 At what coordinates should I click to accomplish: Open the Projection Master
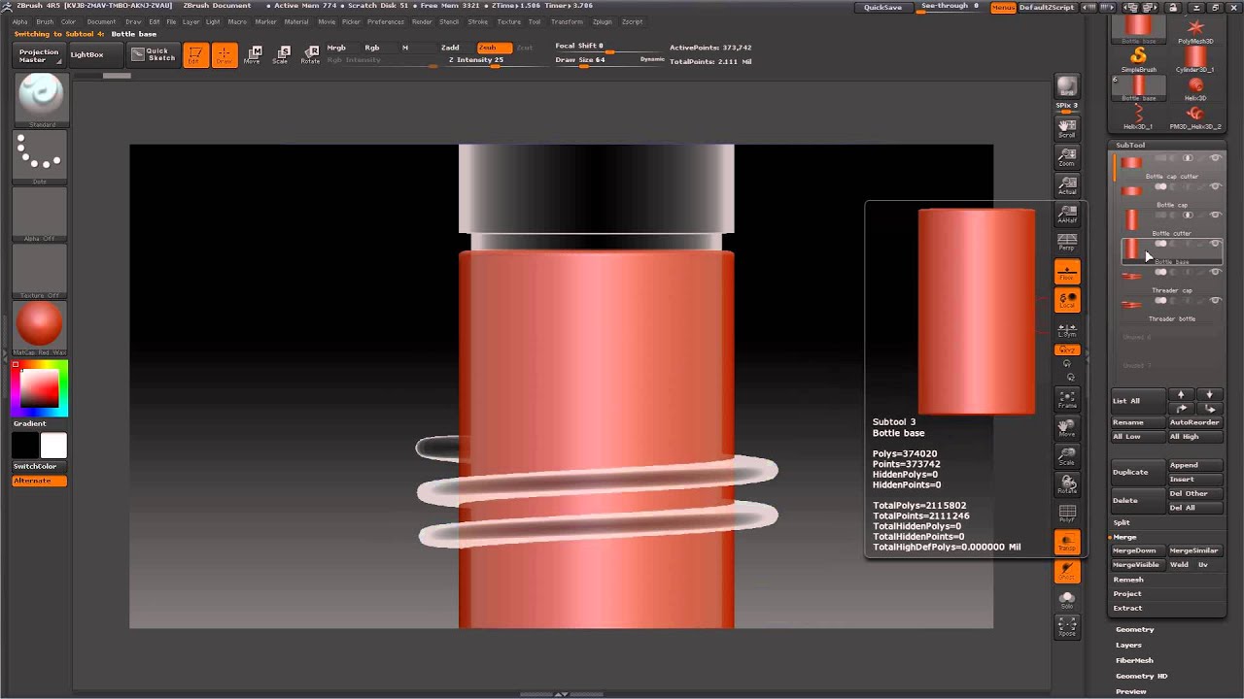[x=39, y=55]
